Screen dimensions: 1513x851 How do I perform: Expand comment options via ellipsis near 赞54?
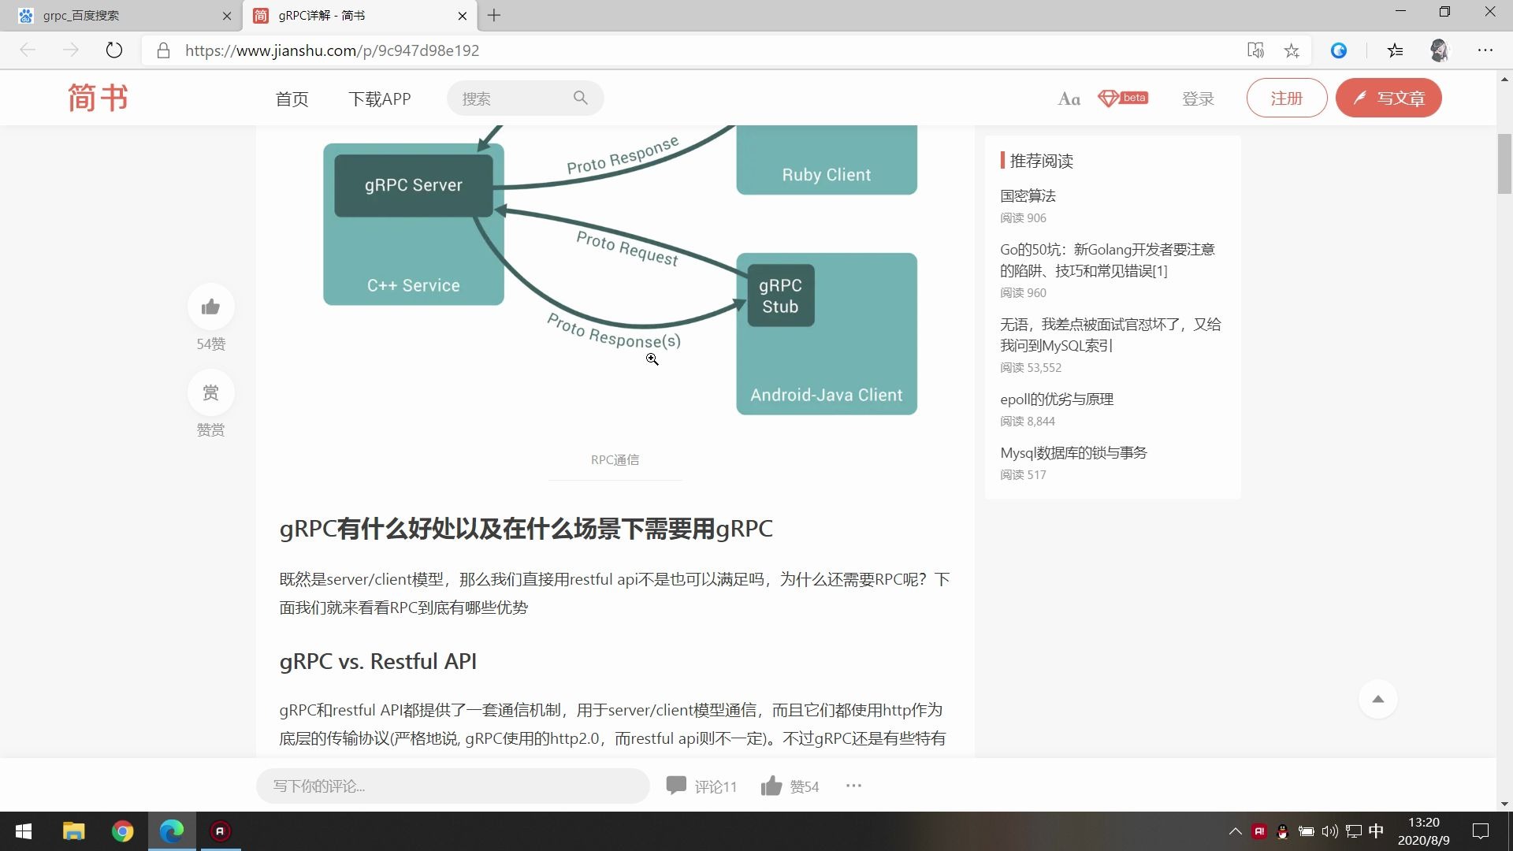pos(853,786)
